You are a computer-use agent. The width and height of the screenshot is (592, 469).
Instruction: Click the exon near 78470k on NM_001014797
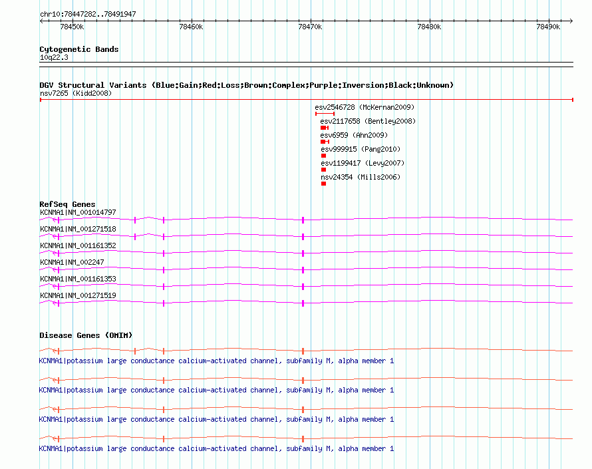coord(303,220)
